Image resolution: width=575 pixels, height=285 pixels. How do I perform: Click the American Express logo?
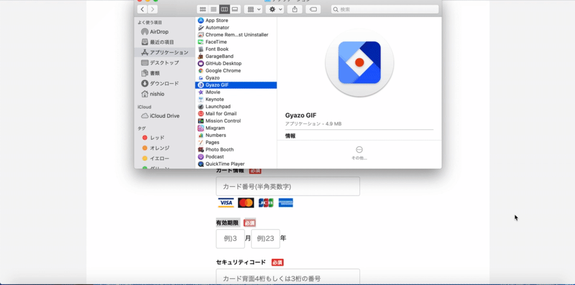click(x=286, y=203)
